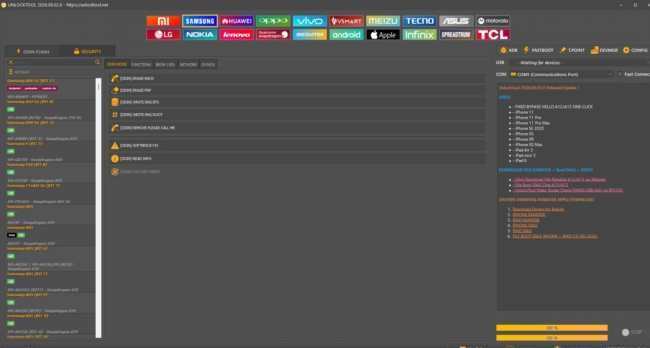Select the ASUS brand logo
The width and height of the screenshot is (650, 348).
tap(456, 21)
